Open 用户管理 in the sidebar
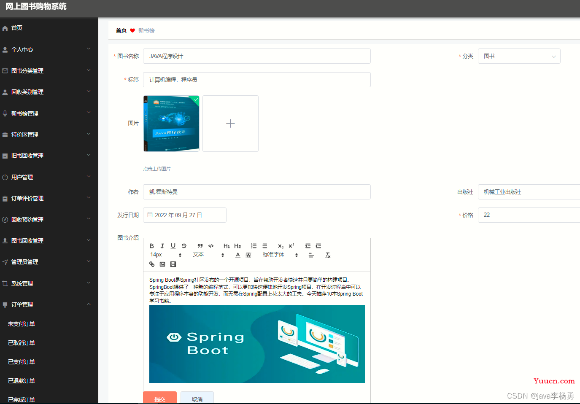Viewport: 580px width, 404px height. pos(49,177)
